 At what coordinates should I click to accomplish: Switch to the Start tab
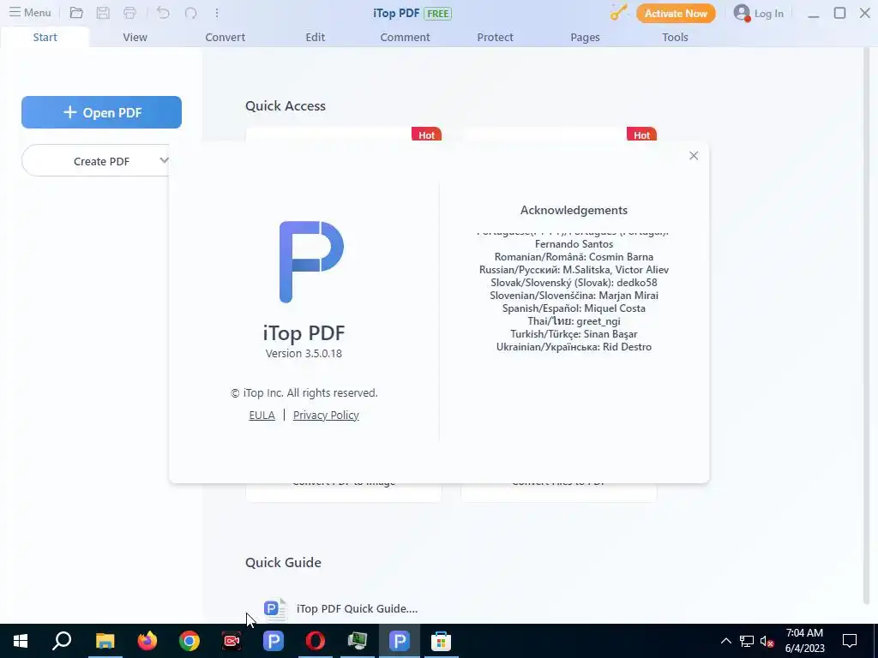click(x=45, y=37)
